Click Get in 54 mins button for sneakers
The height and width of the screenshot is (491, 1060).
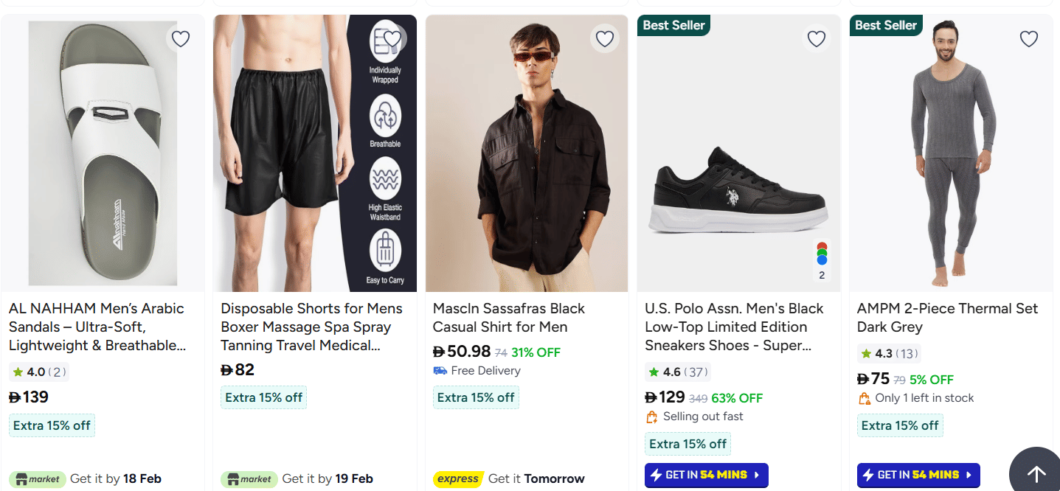(x=706, y=475)
